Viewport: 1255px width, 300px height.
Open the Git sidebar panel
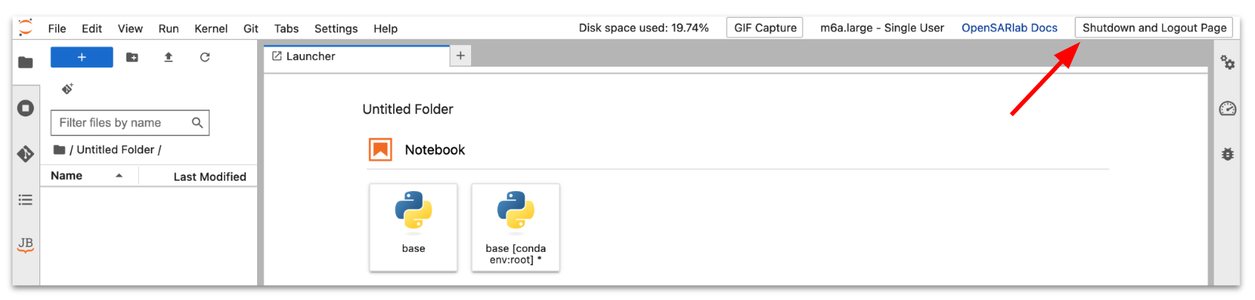point(25,154)
